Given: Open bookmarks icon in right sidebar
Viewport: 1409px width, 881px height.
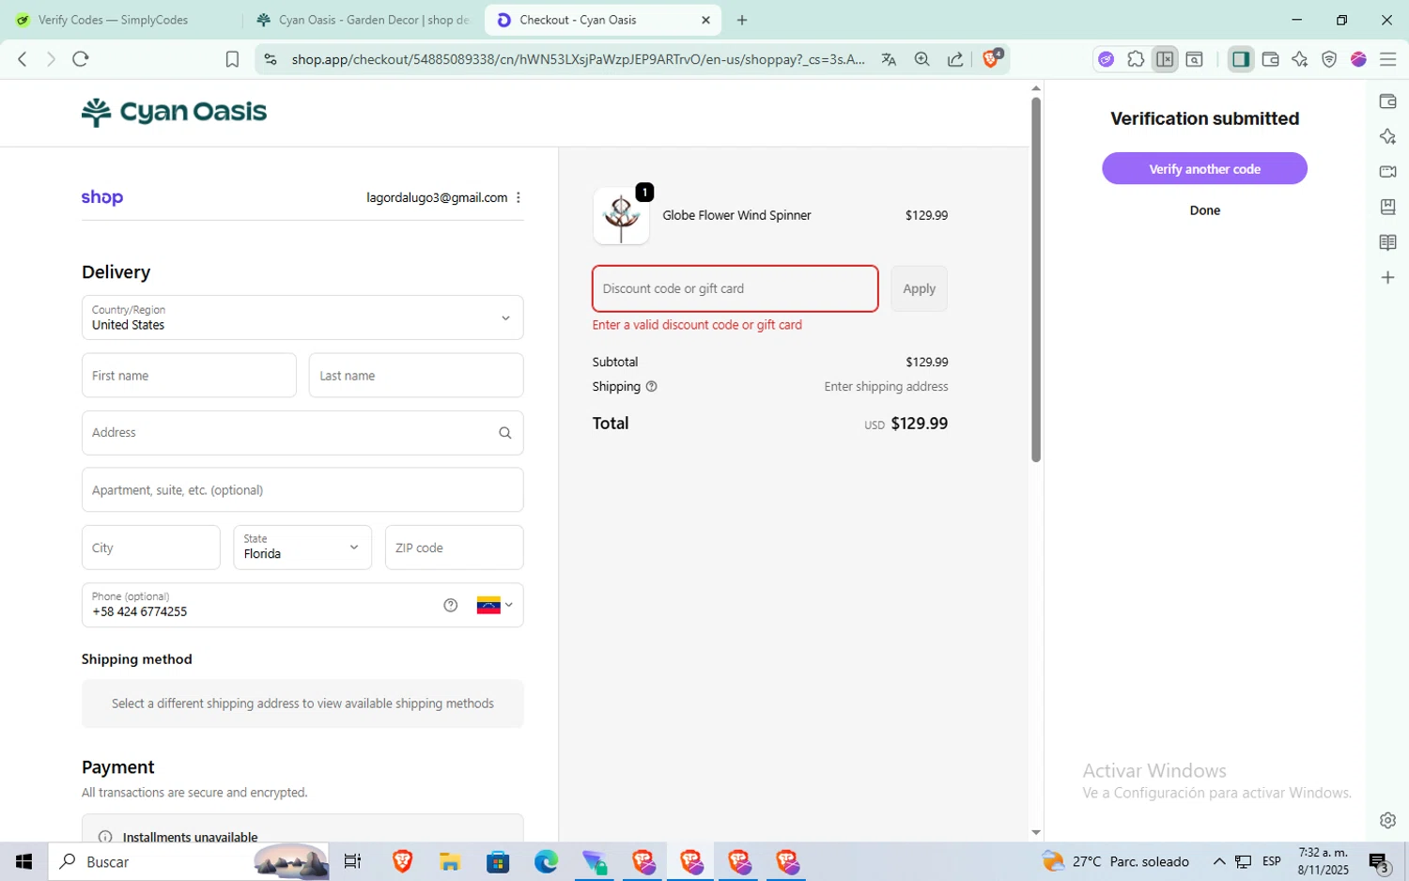Looking at the screenshot, I should pos(1387,207).
